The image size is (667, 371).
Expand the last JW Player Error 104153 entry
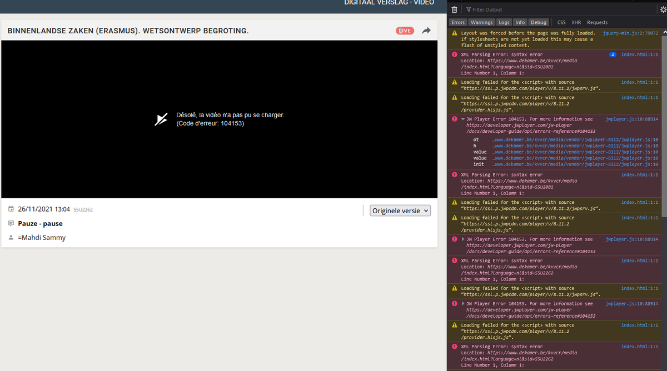pyautogui.click(x=463, y=304)
